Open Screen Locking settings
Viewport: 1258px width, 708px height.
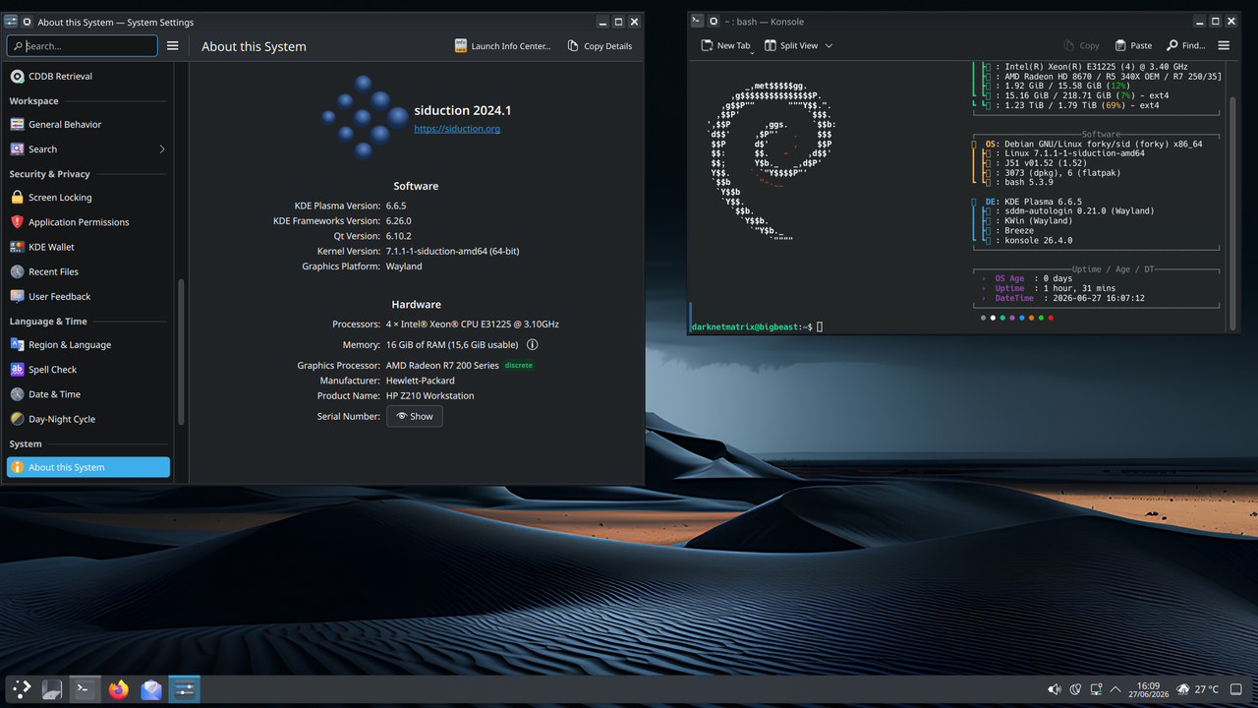click(88, 198)
